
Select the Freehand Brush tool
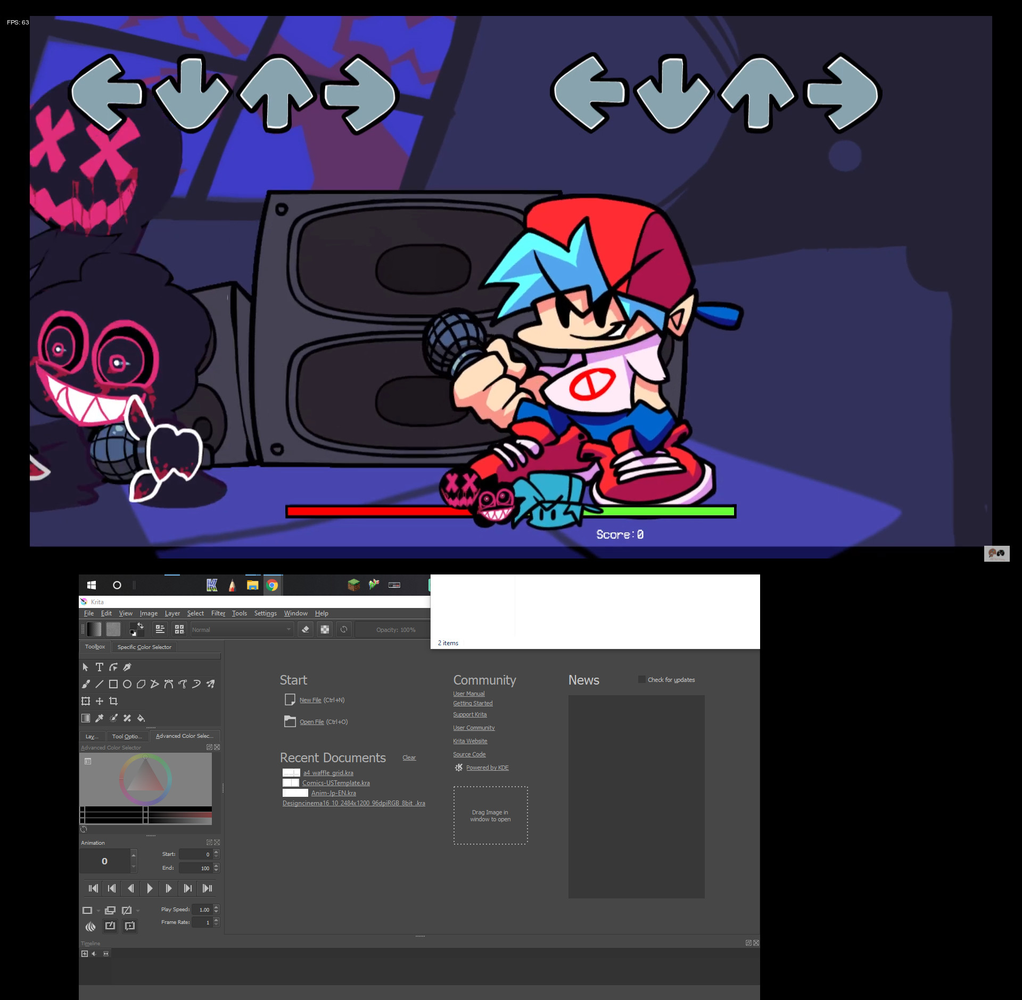86,685
